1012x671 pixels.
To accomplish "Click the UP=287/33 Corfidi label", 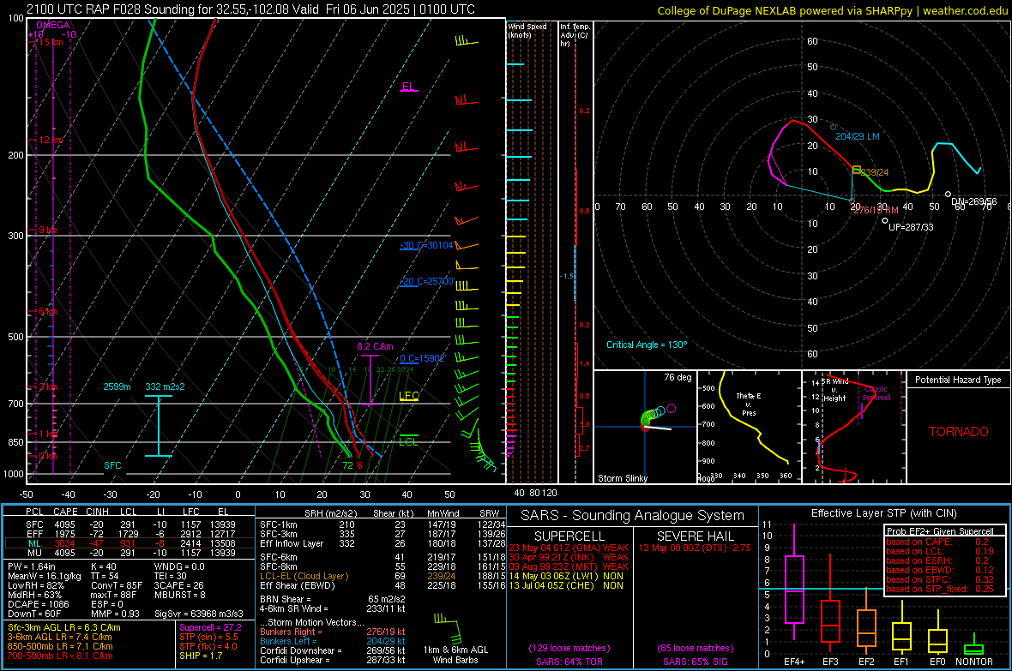I will [x=911, y=227].
